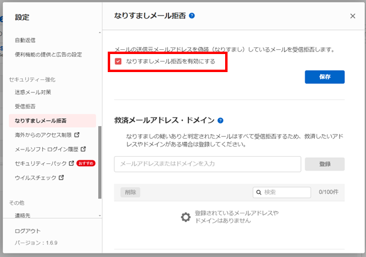Click help icon next to 救済メールアドレス・ドメイン

click(x=221, y=121)
